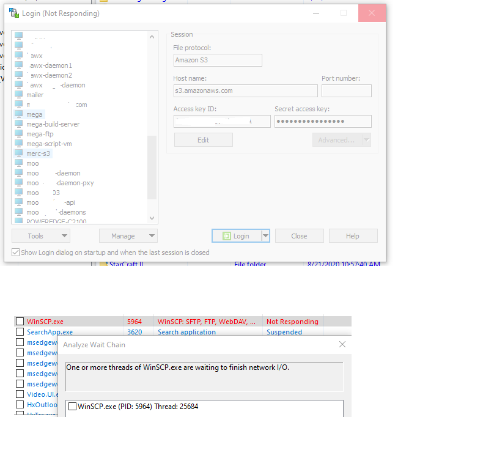Click the site icon next to mega-ftp

[19, 134]
